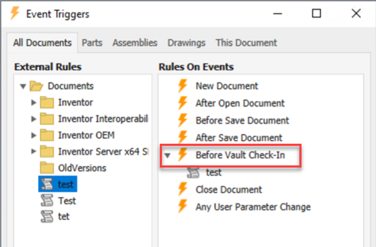Click the Any User Parameter Change icon

[182, 206]
